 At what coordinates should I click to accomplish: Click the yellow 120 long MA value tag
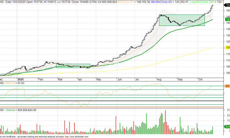(228, 47)
